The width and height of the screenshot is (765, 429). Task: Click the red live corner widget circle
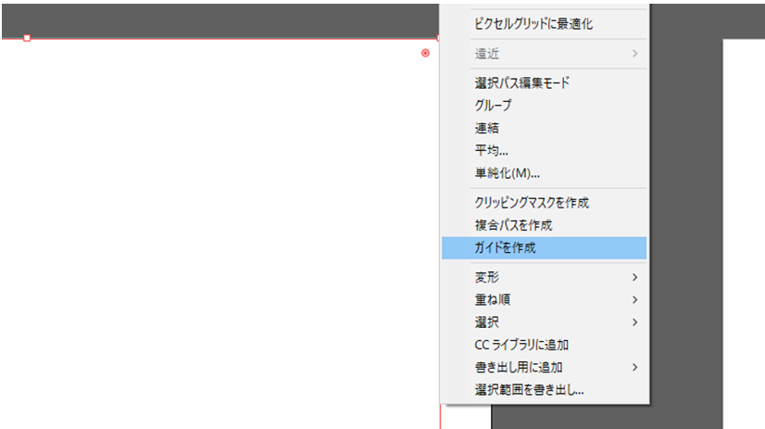[x=425, y=53]
